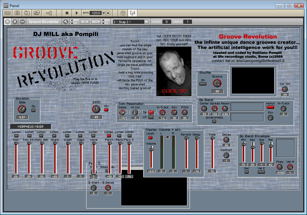Click the Vel A knob
307x215 pixels.
(290, 167)
